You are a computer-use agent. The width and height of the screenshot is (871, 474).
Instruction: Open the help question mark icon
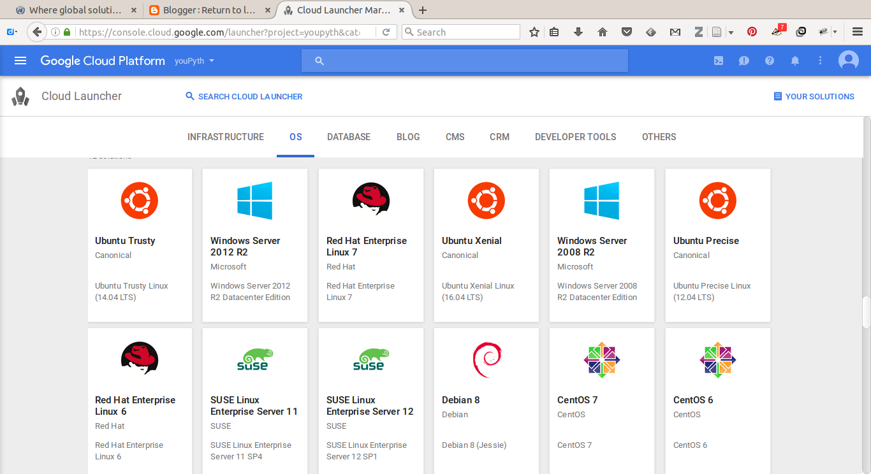tap(770, 61)
